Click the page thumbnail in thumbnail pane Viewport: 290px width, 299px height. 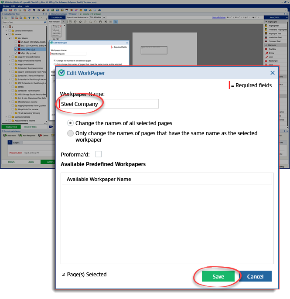(x=57, y=31)
